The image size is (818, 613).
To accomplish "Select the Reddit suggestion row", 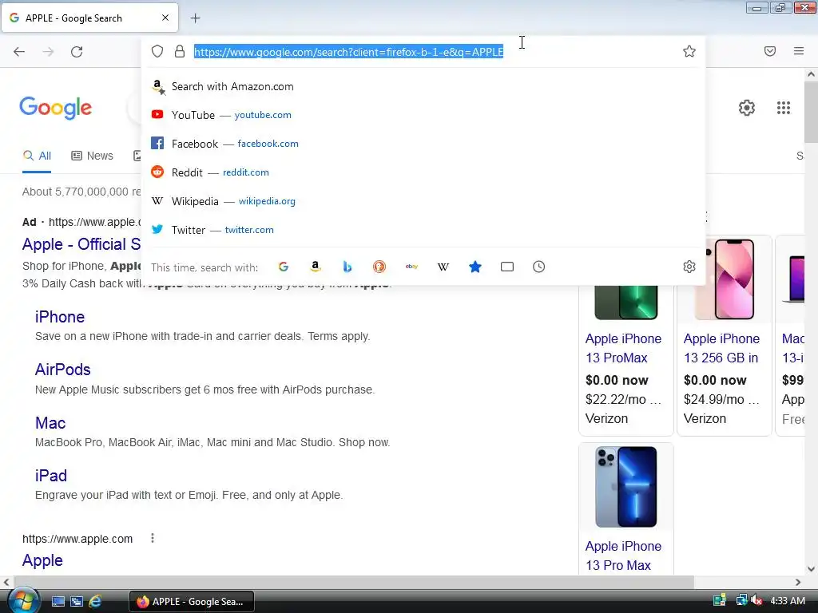I will click(425, 172).
